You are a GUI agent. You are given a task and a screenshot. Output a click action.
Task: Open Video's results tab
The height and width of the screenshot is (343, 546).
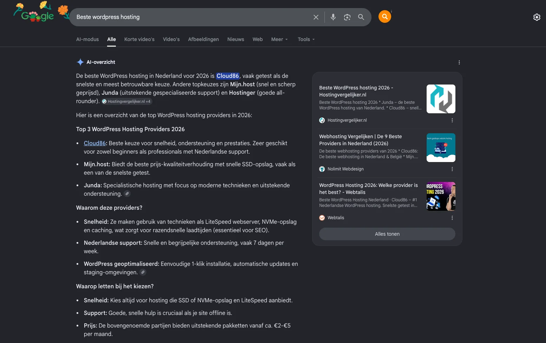(171, 39)
